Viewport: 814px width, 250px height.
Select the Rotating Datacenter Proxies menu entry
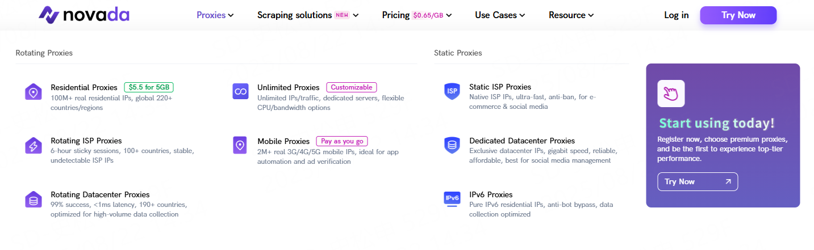[100, 194]
